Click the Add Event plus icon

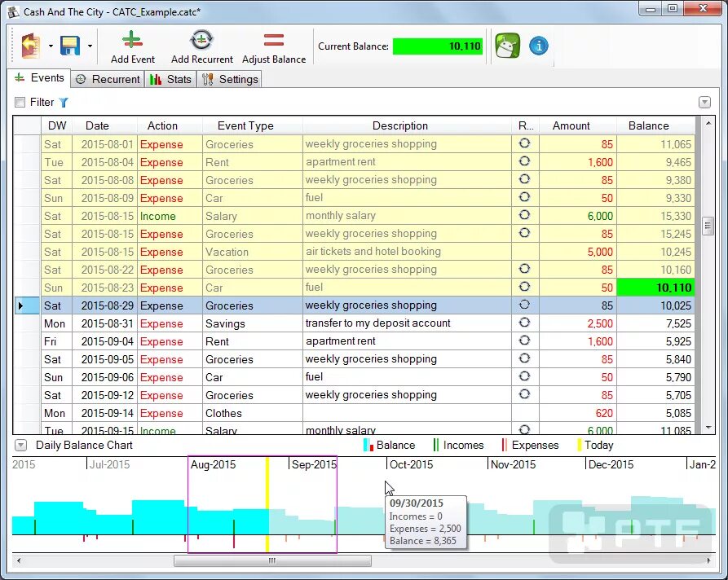point(132,40)
